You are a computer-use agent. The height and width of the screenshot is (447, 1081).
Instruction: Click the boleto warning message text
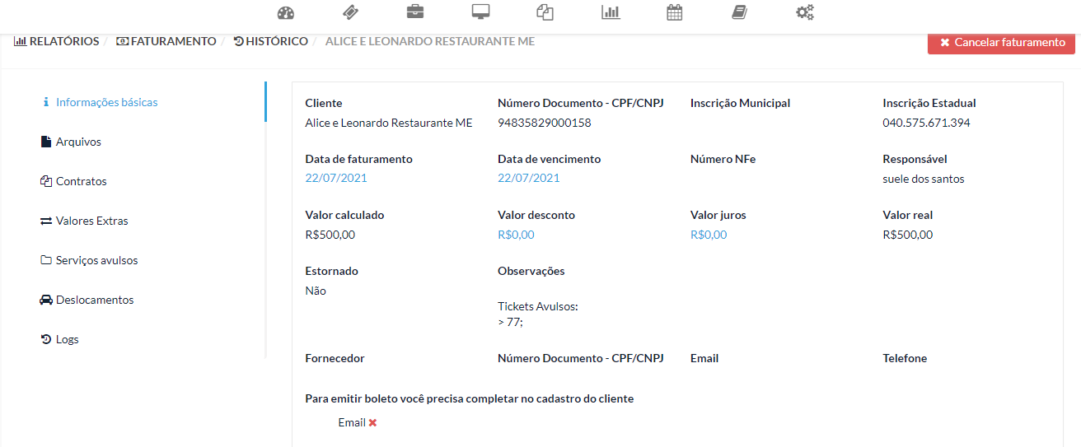pyautogui.click(x=470, y=398)
